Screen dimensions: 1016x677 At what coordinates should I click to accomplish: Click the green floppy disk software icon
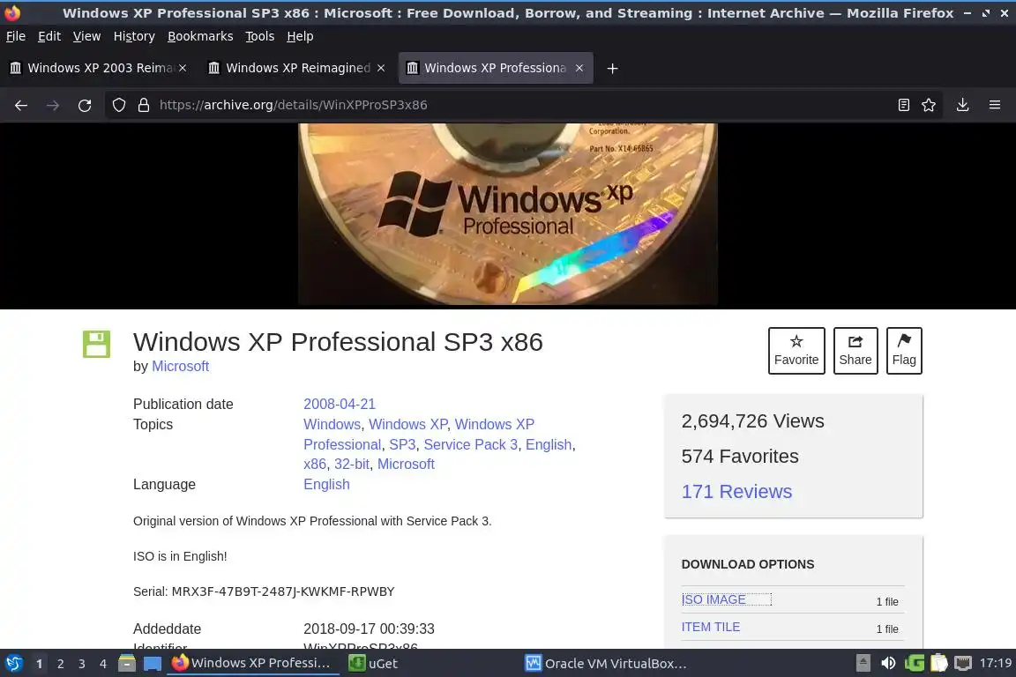point(96,344)
